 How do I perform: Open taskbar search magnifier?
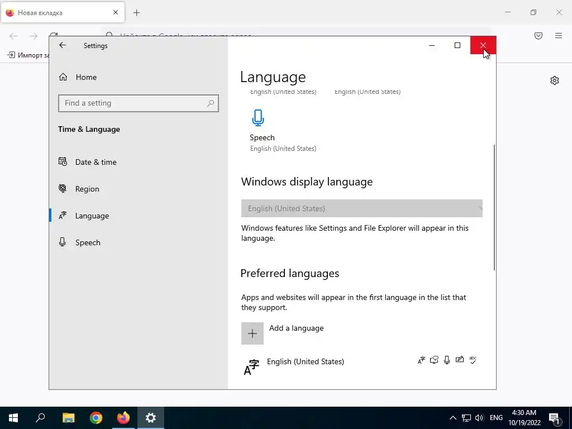point(40,418)
